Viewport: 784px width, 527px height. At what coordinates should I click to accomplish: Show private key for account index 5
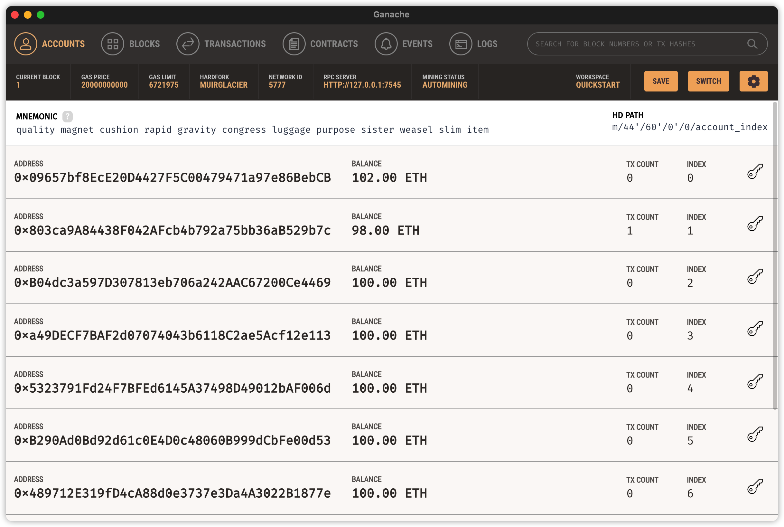755,434
